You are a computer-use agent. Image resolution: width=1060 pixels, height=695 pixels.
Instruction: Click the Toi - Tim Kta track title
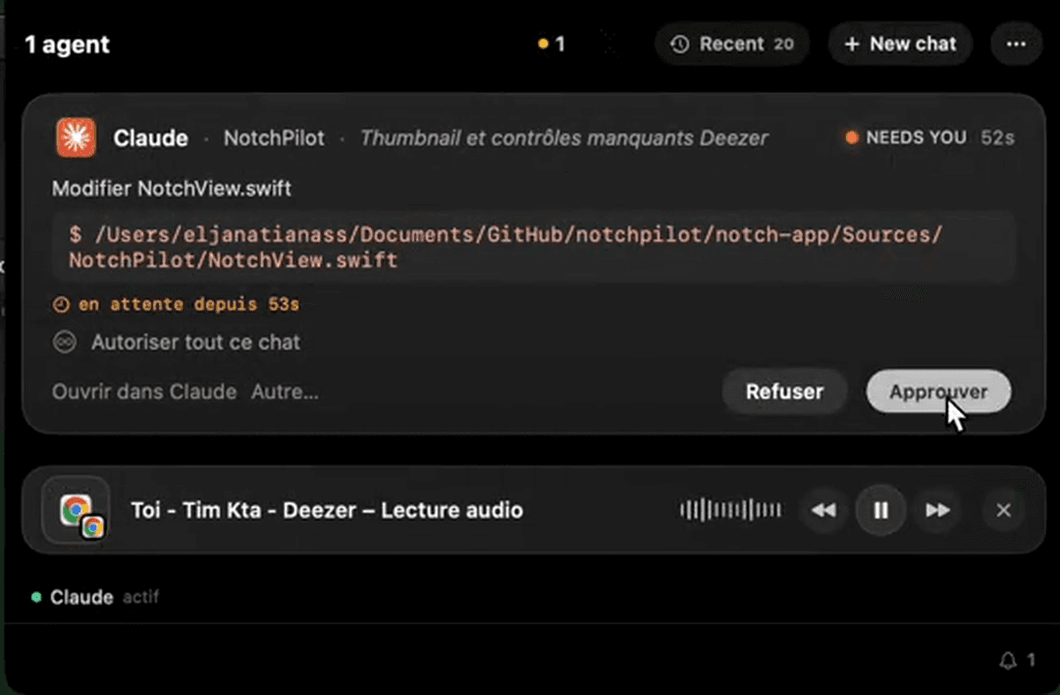(327, 510)
